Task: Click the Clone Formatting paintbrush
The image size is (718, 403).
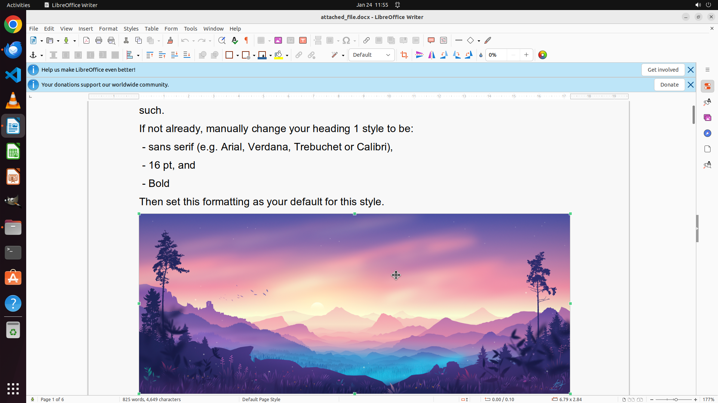Action: click(x=170, y=40)
